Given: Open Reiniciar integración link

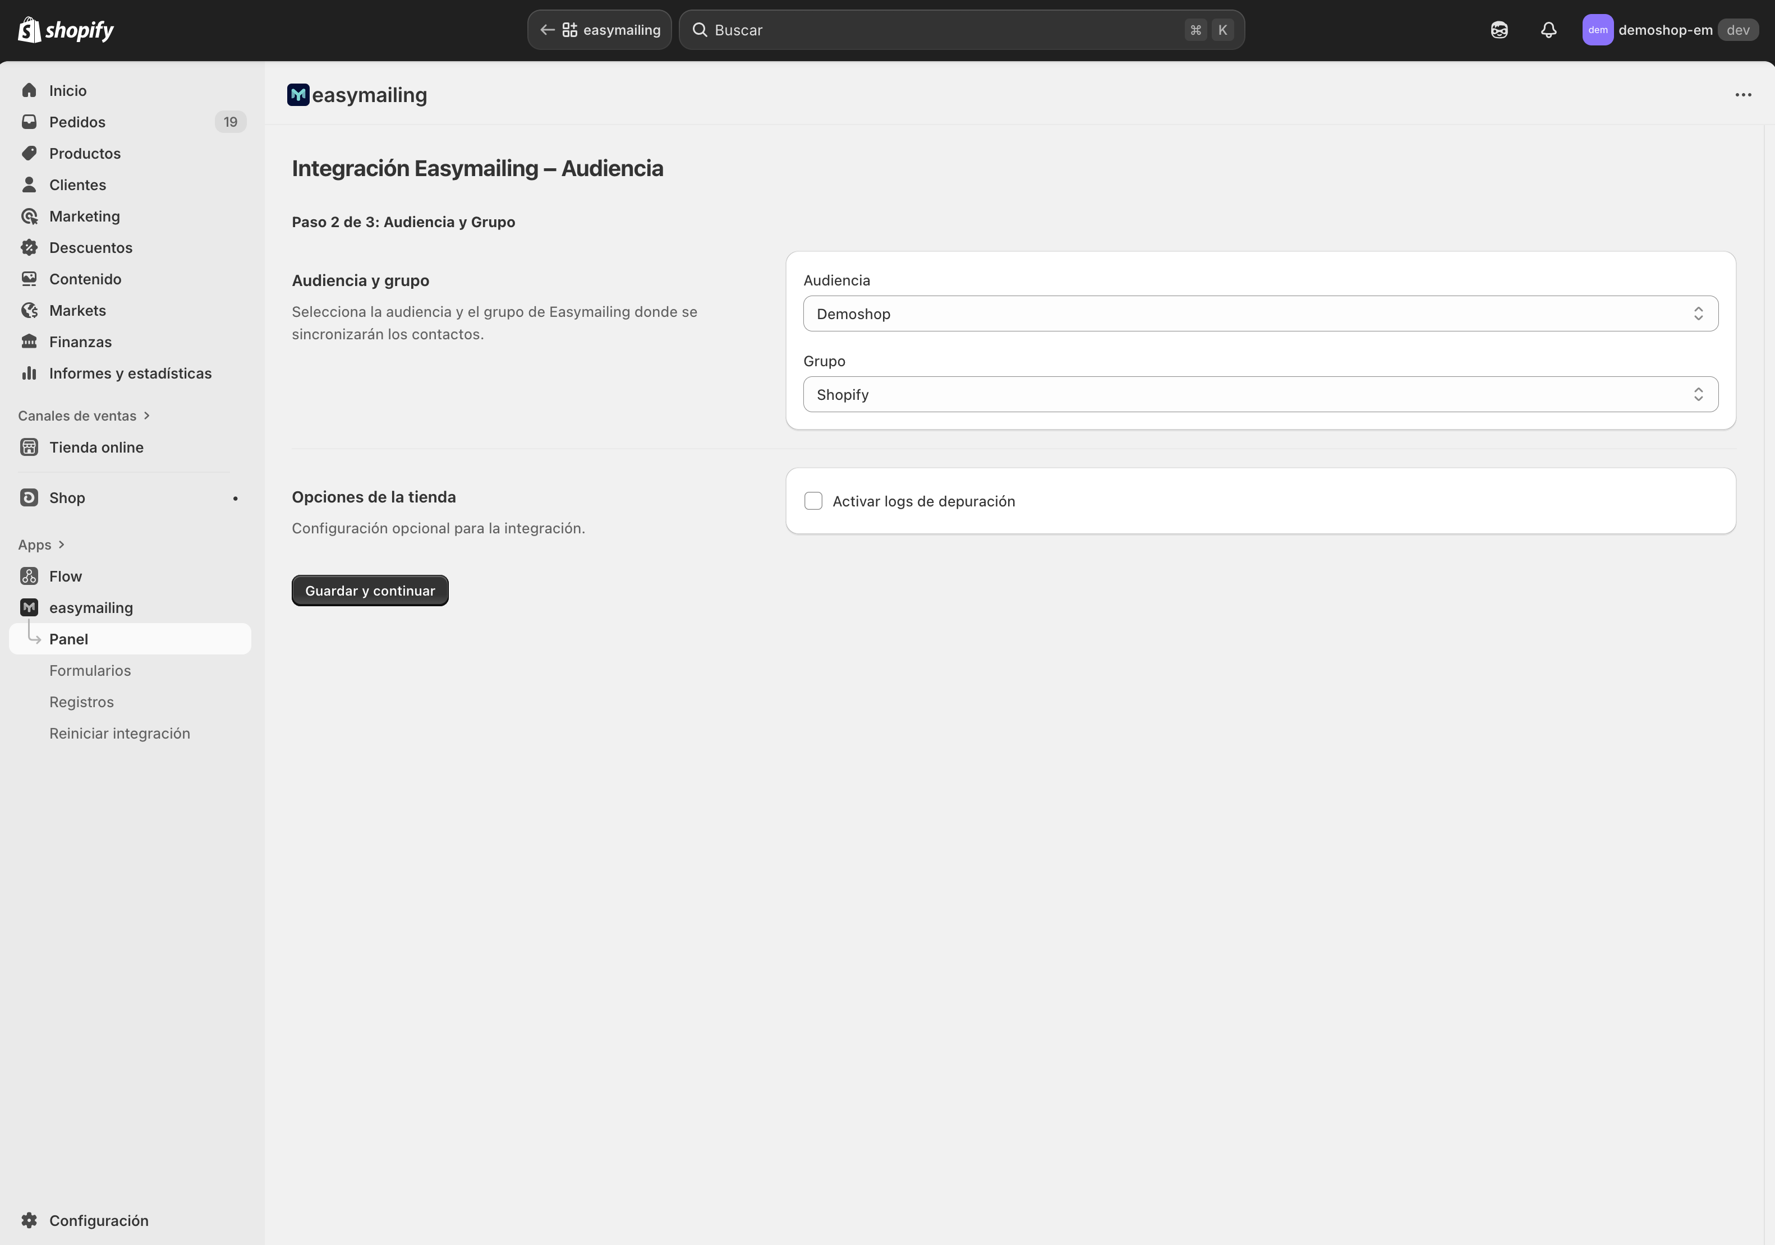Looking at the screenshot, I should tap(120, 734).
